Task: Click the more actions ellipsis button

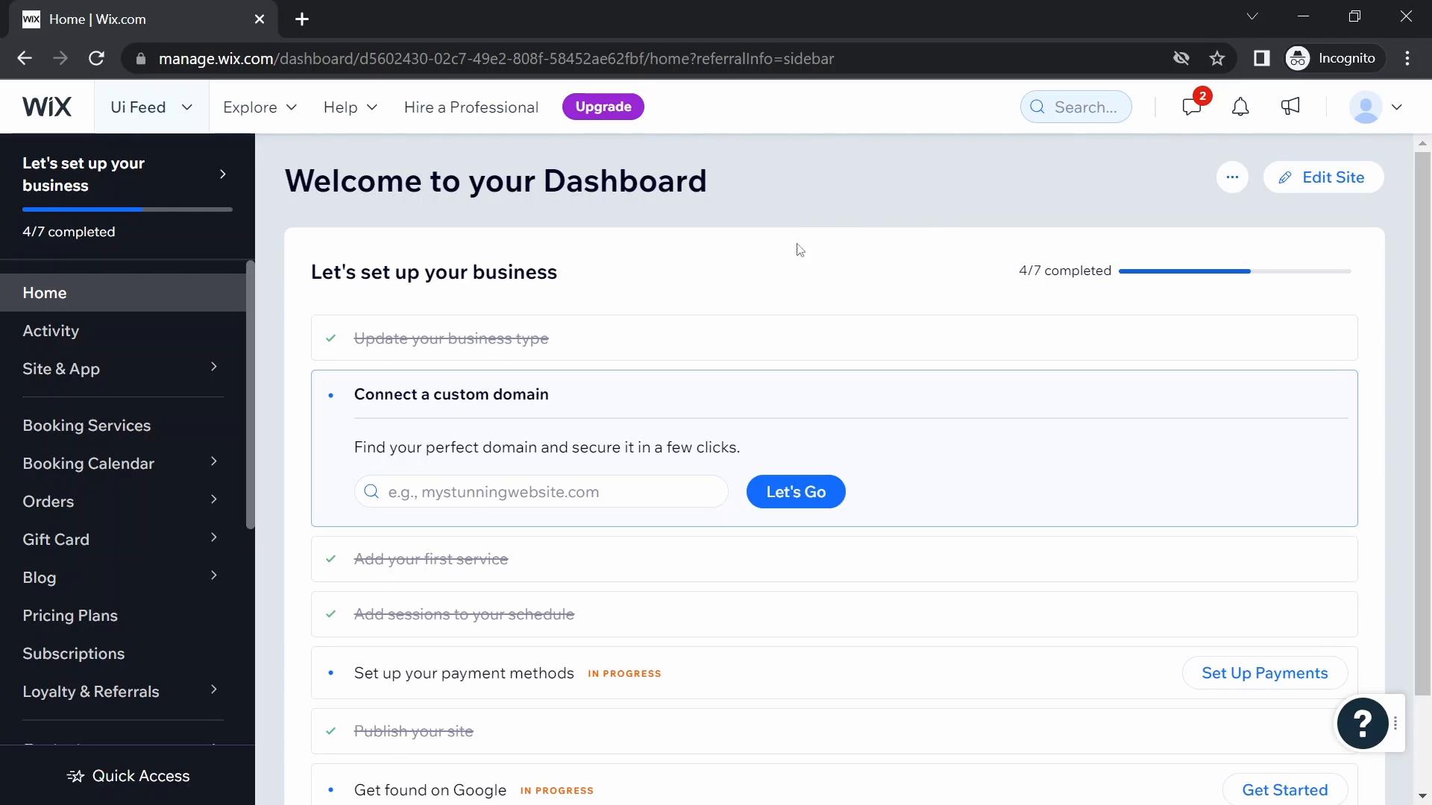Action: (x=1232, y=177)
